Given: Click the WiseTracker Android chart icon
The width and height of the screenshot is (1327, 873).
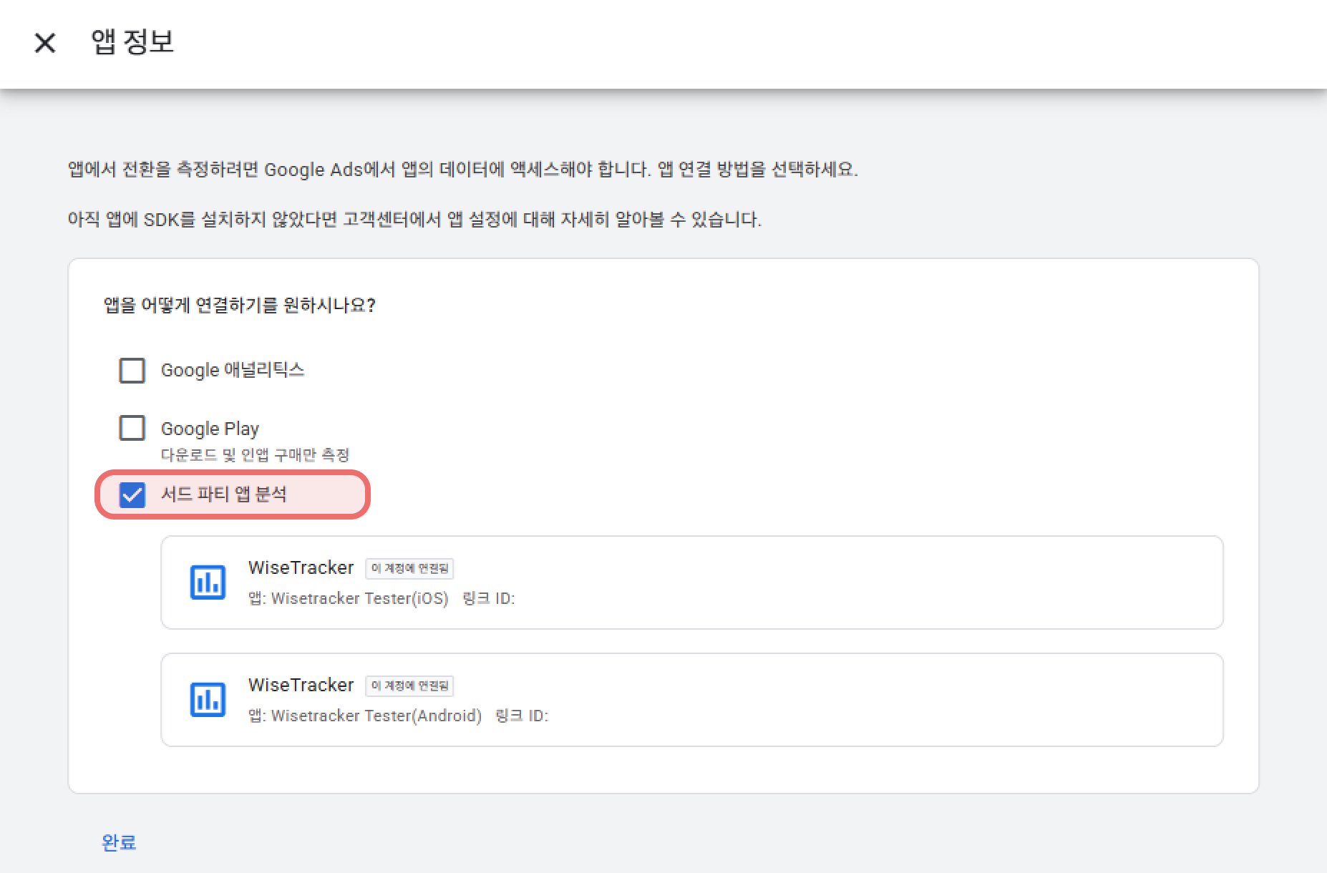Looking at the screenshot, I should [208, 700].
